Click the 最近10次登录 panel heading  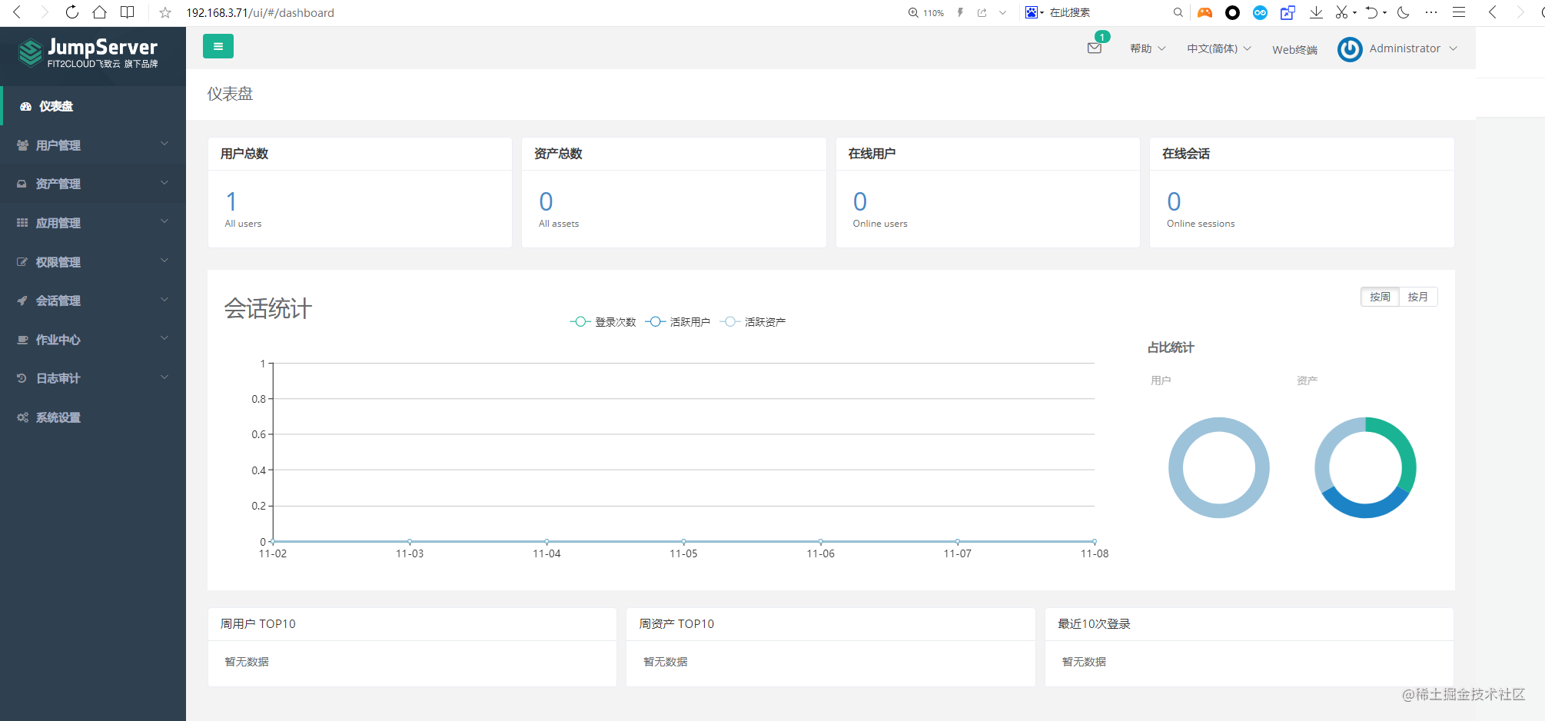[x=1094, y=624]
